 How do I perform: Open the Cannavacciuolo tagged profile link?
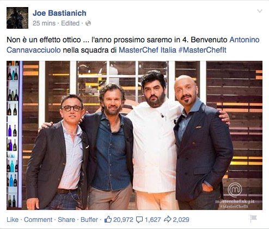coord(34,50)
